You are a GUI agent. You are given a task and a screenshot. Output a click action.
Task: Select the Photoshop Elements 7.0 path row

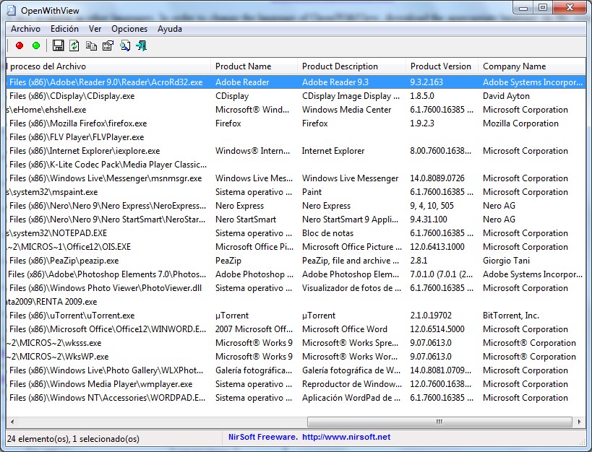pyautogui.click(x=296, y=274)
